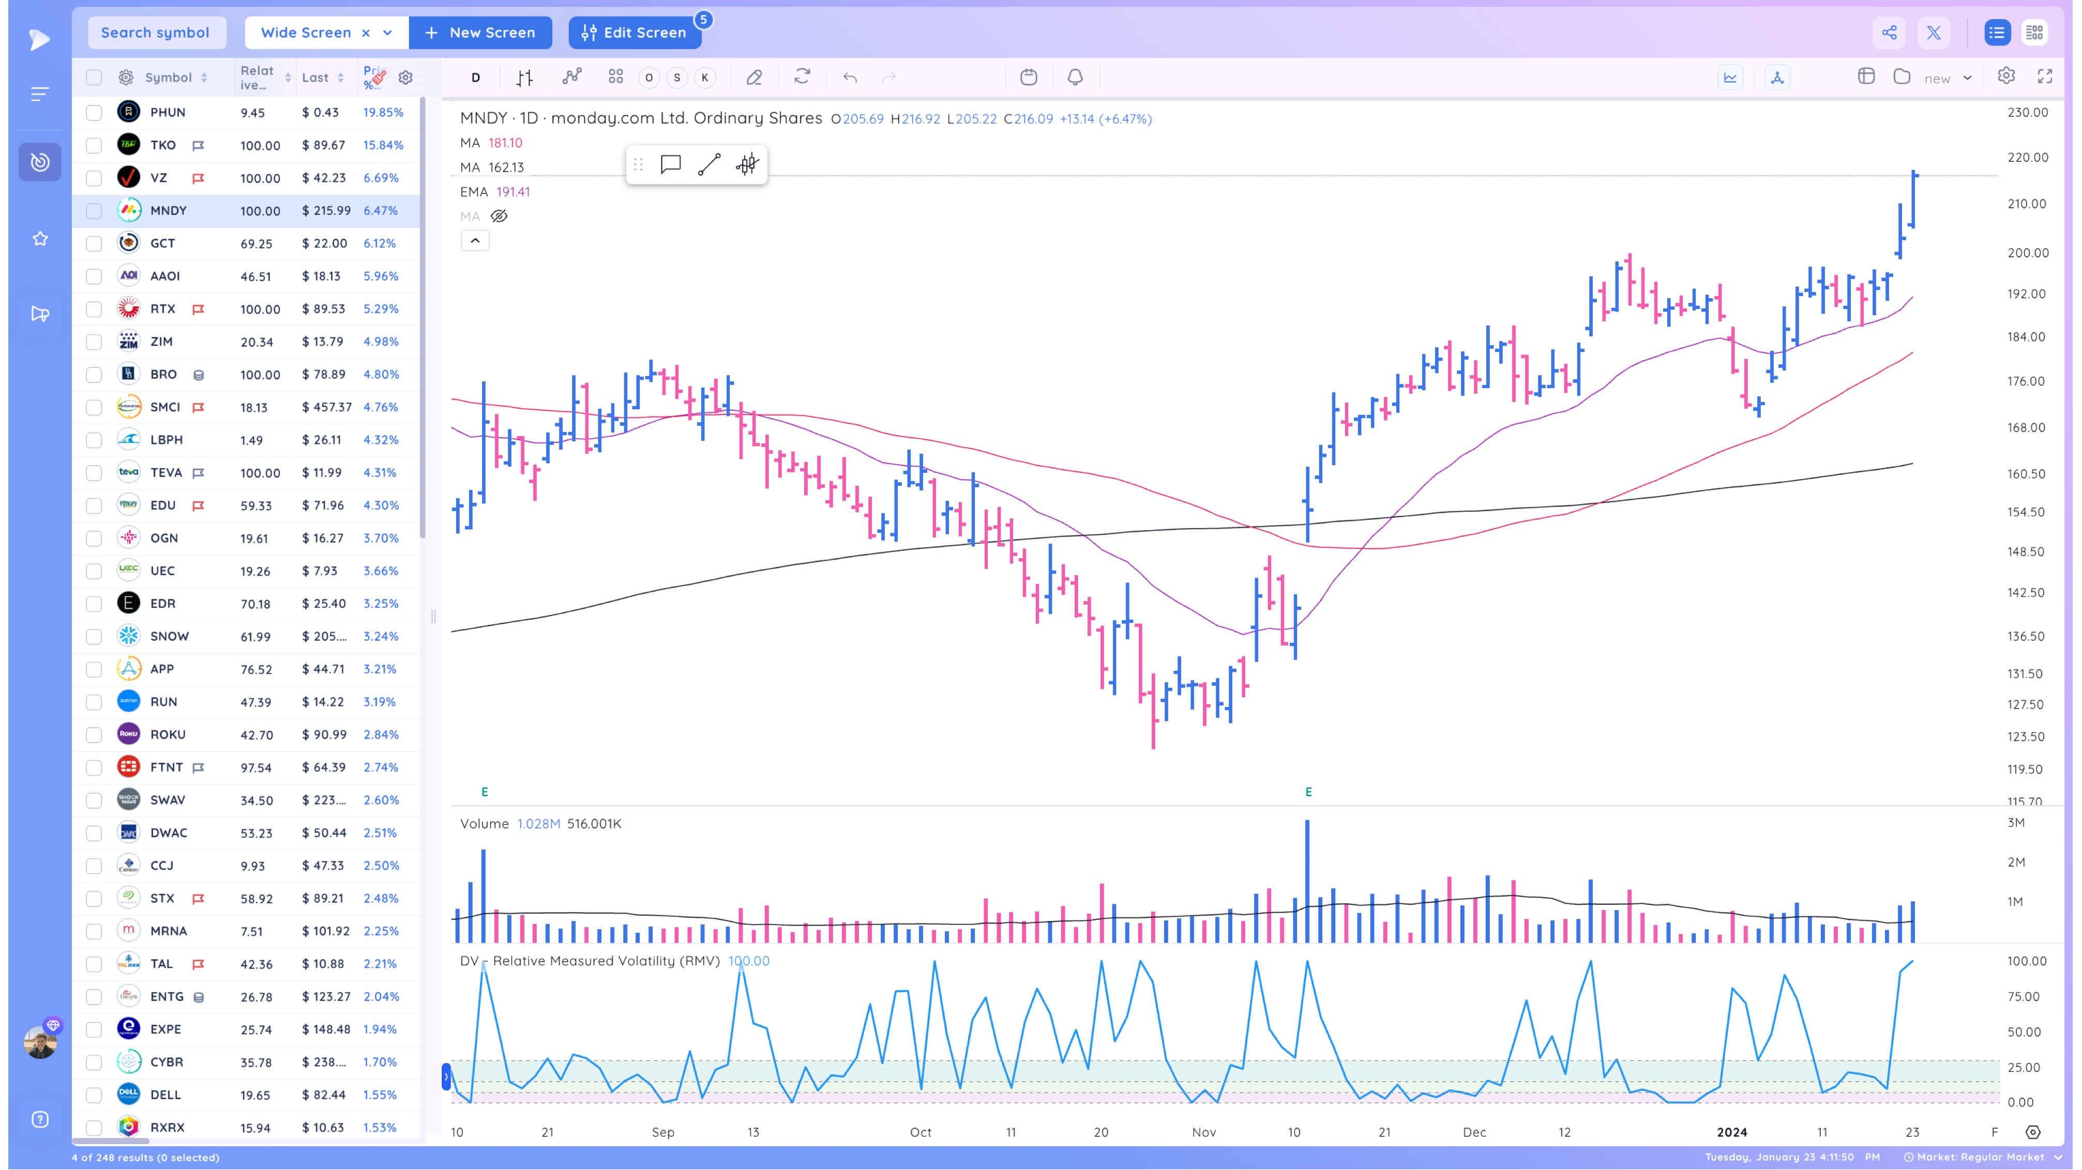2082x1170 pixels.
Task: Check the GCT row checkbox
Action: tap(94, 243)
